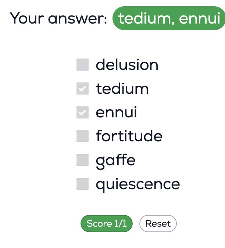Viewport: 225px width, 248px height.
Task: Choose the 'quiescence' word label
Action: click(x=138, y=184)
